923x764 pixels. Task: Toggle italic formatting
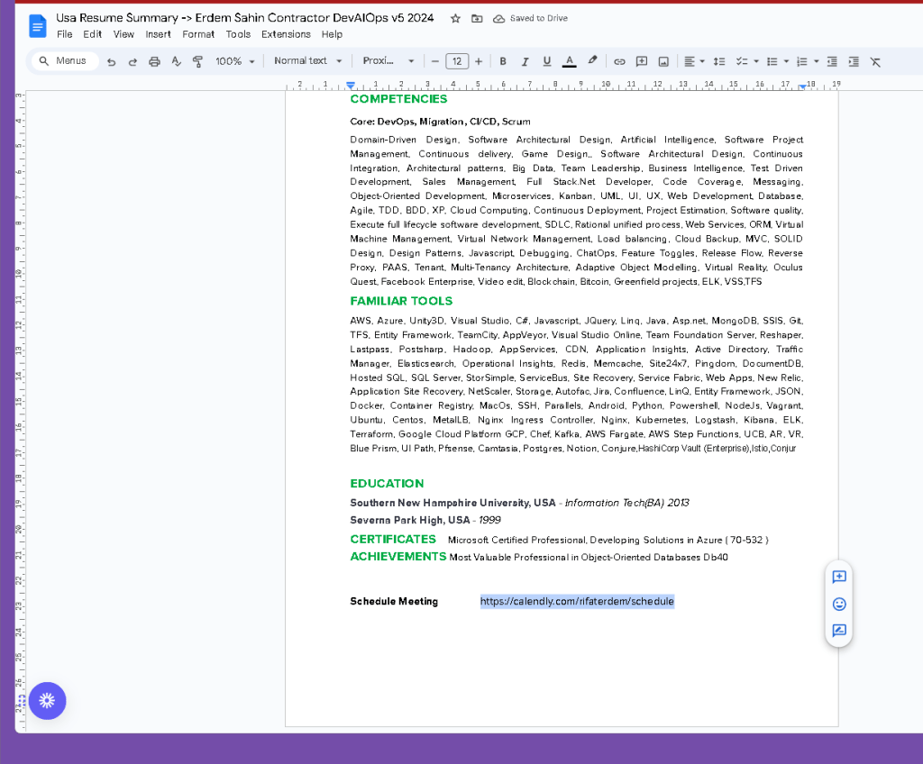pyautogui.click(x=525, y=61)
